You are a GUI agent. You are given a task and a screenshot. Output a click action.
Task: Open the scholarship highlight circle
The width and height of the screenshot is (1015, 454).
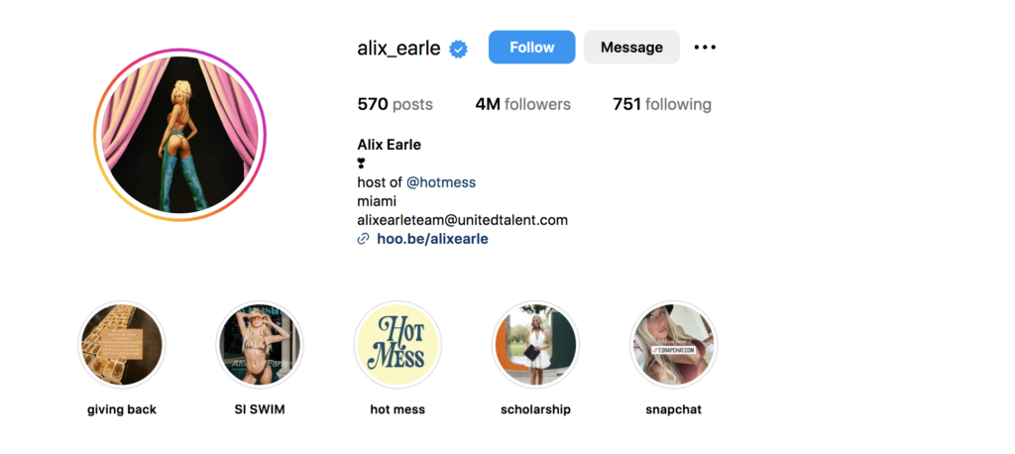[x=535, y=344]
